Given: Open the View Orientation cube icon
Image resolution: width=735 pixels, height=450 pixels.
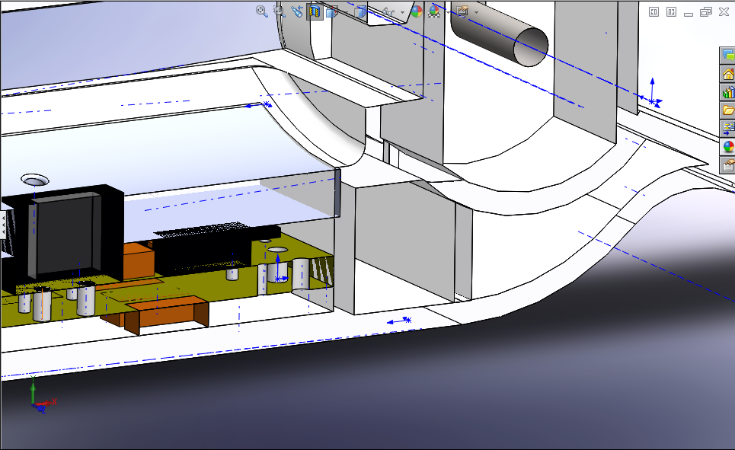Looking at the screenshot, I should tap(332, 12).
